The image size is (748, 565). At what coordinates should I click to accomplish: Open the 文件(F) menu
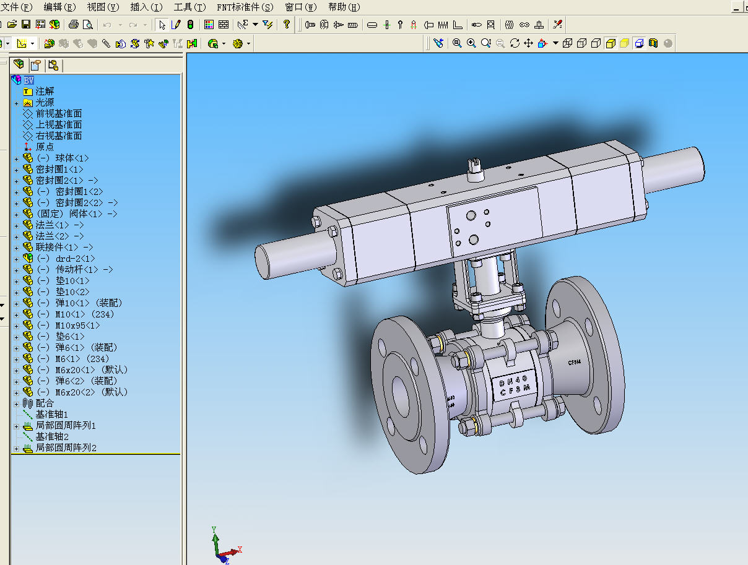coord(16,7)
